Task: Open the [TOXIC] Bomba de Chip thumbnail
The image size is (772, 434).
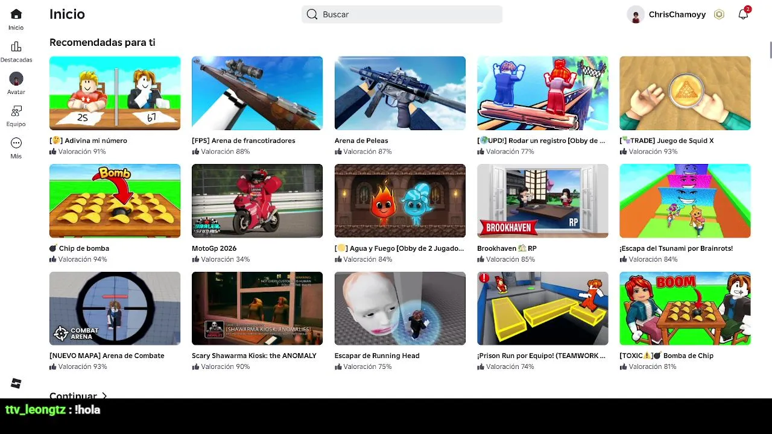Action: [685, 309]
